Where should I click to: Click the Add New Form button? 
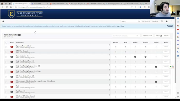147,36
